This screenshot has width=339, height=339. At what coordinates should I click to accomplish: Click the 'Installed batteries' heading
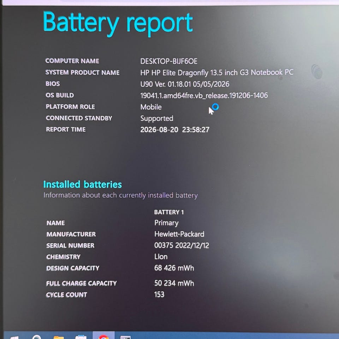tap(82, 184)
